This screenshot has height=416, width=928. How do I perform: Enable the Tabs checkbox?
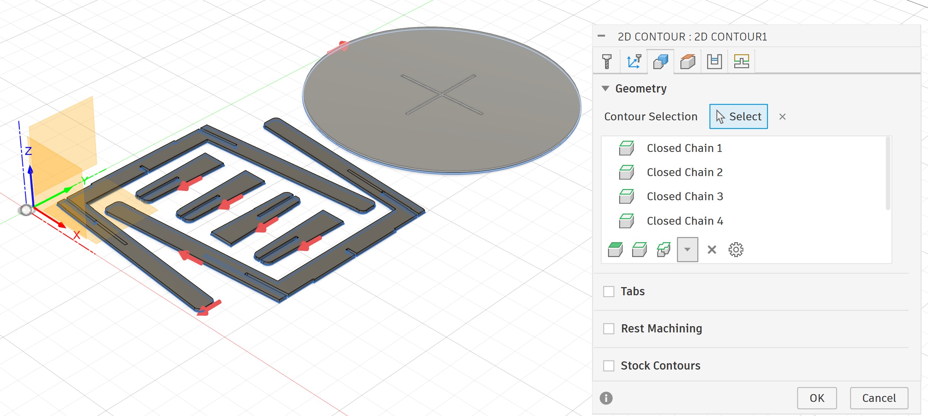click(609, 292)
